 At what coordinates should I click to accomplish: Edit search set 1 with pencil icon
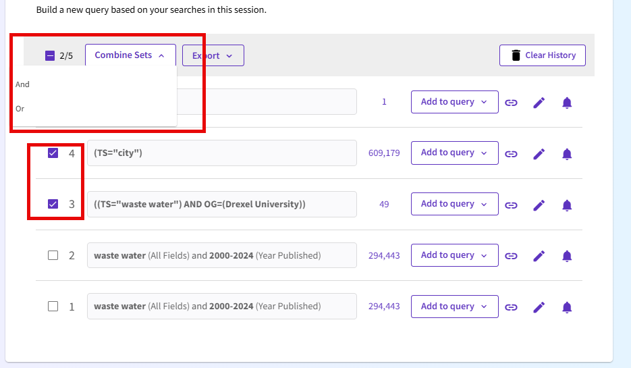[539, 307]
